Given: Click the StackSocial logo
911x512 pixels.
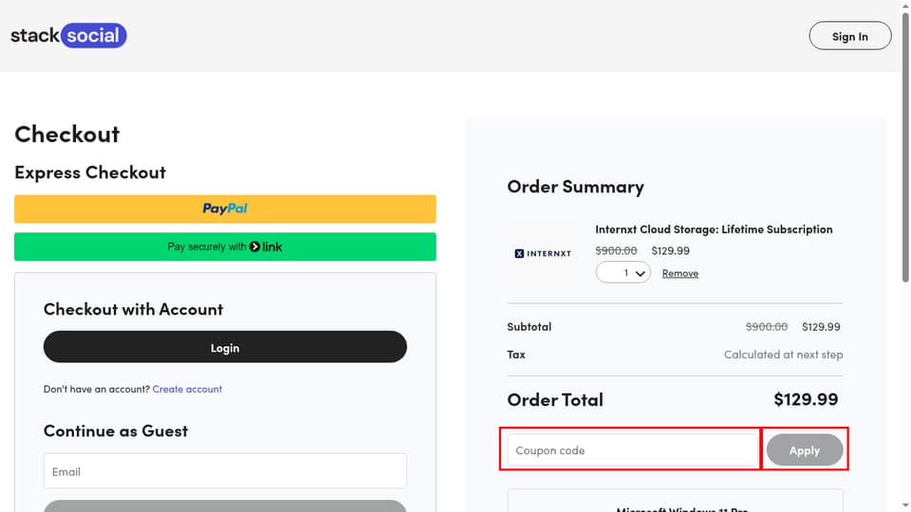Looking at the screenshot, I should coord(68,35).
